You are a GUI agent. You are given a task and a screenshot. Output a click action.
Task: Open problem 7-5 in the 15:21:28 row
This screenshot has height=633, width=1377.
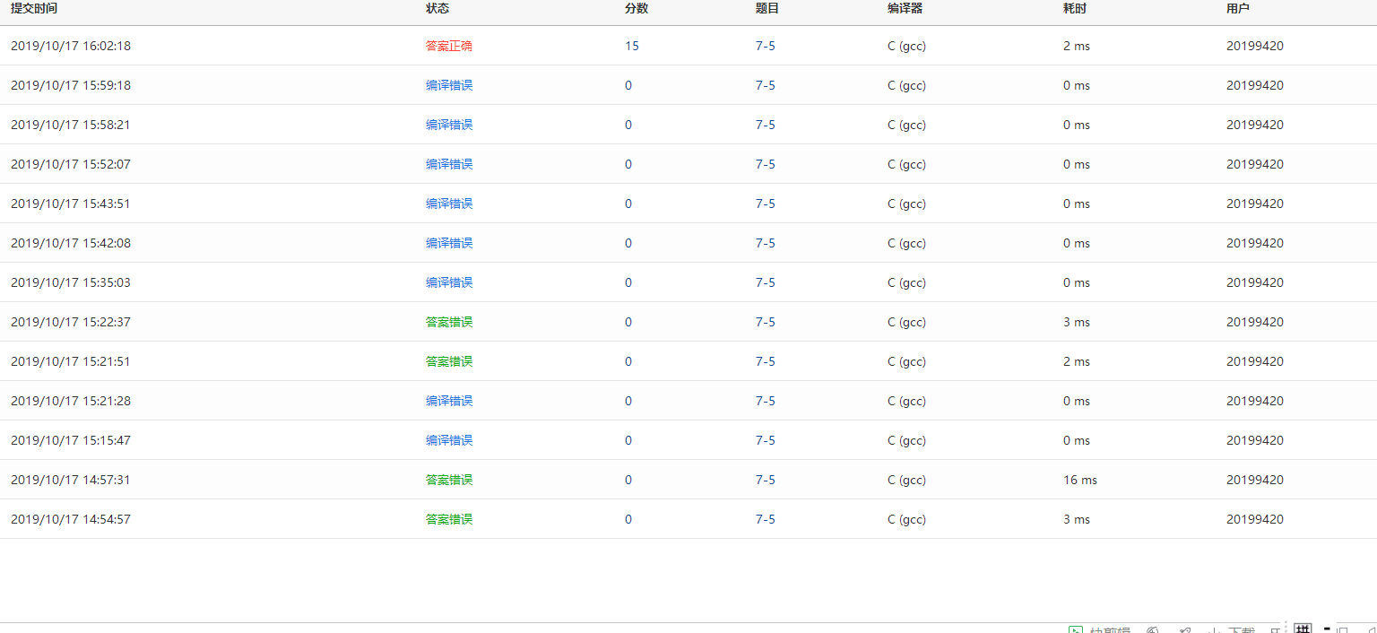[x=766, y=401]
